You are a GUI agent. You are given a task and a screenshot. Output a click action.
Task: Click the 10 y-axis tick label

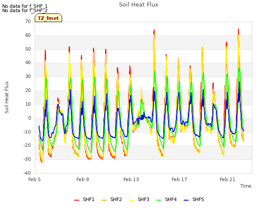click(x=28, y=104)
